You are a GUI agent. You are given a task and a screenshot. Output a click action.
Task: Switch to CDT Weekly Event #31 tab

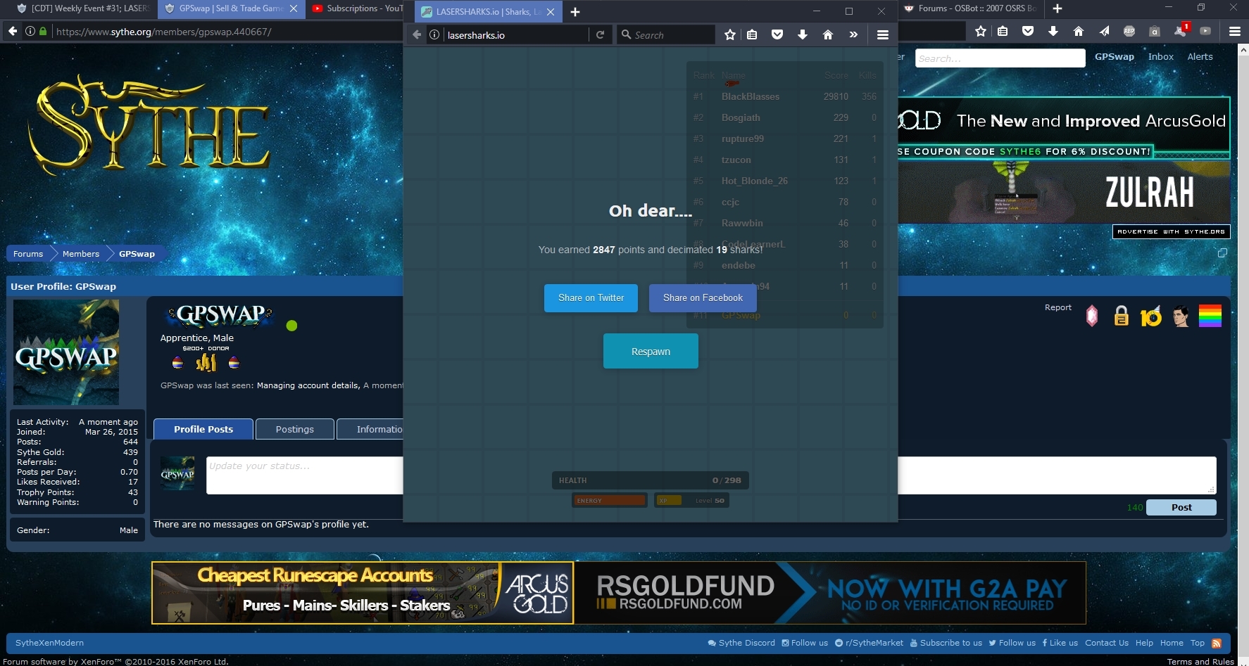(x=83, y=8)
